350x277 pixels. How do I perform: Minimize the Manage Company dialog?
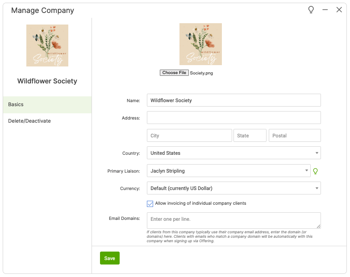[325, 10]
